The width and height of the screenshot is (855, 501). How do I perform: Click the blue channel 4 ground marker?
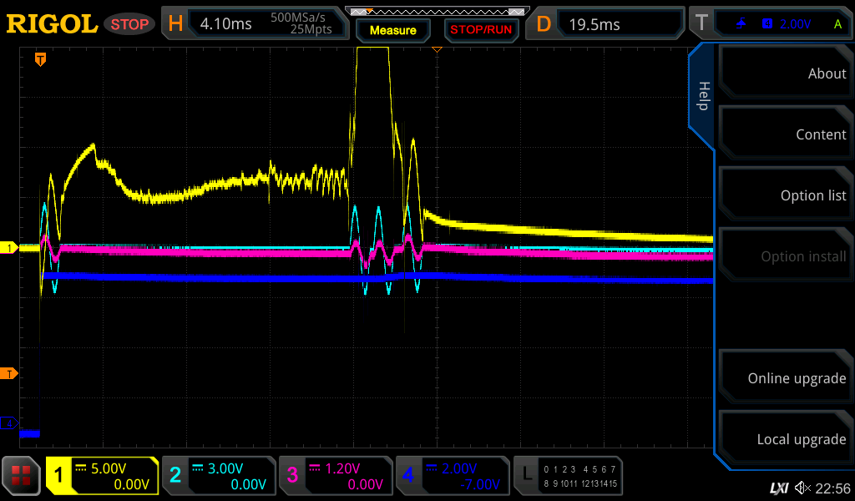[x=9, y=423]
